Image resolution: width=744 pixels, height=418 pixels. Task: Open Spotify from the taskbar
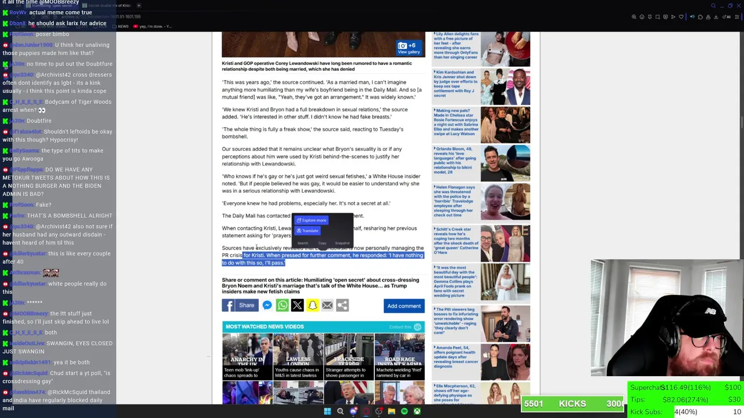coord(405,412)
